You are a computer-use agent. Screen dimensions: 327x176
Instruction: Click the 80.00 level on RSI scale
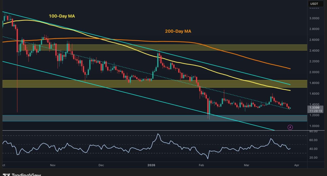314,131
